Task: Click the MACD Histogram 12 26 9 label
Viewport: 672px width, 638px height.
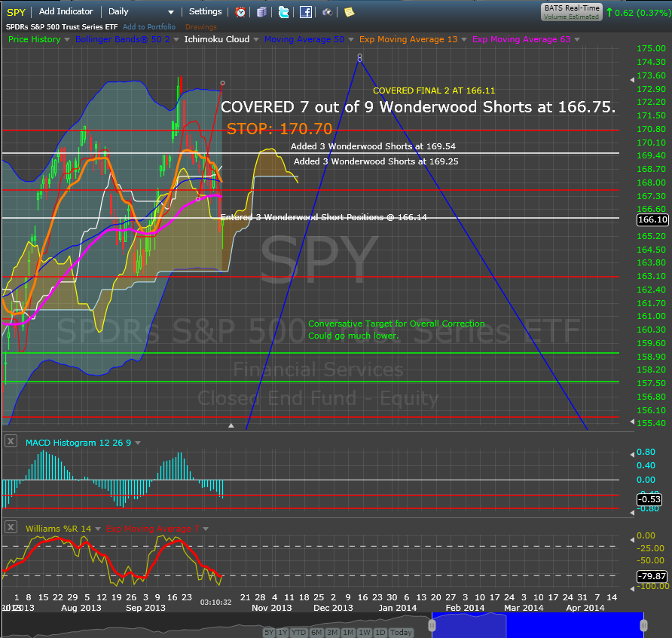Action: pyautogui.click(x=78, y=443)
